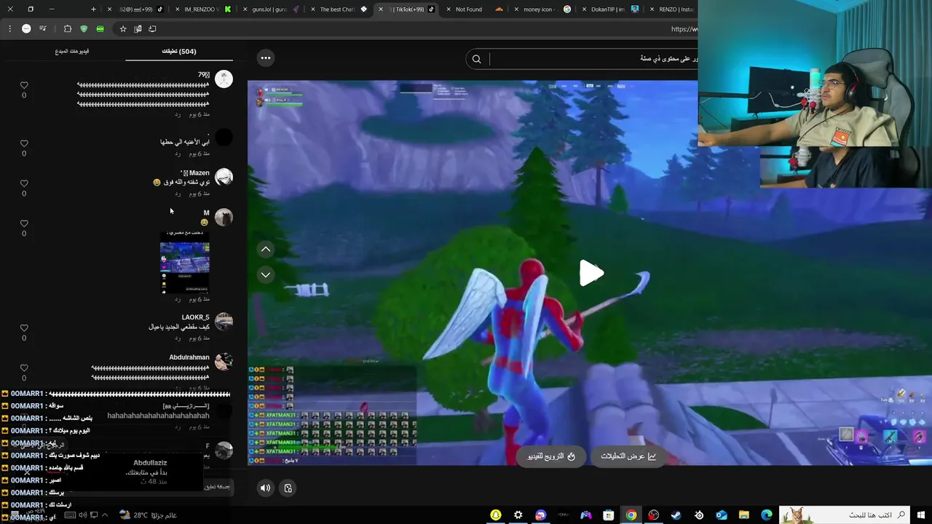This screenshot has height=524, width=932.
Task: Open TikTok video three-dot options
Action: [x=266, y=58]
